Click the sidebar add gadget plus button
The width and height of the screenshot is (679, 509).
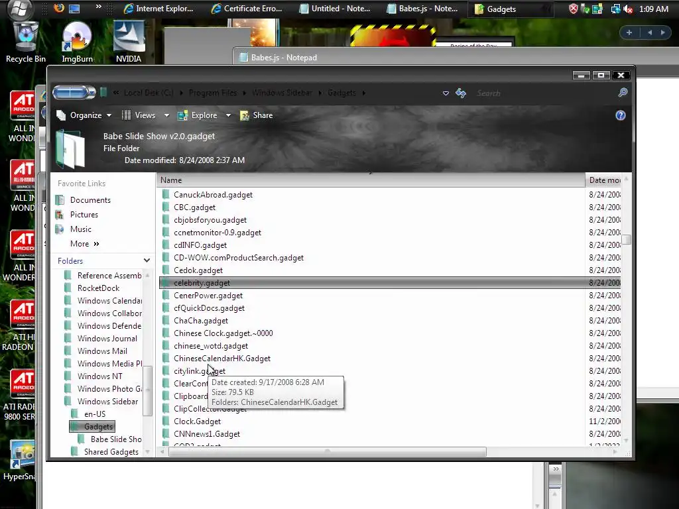(x=629, y=32)
